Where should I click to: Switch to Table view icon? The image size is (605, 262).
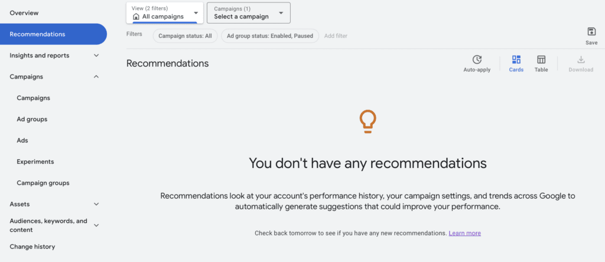[541, 60]
